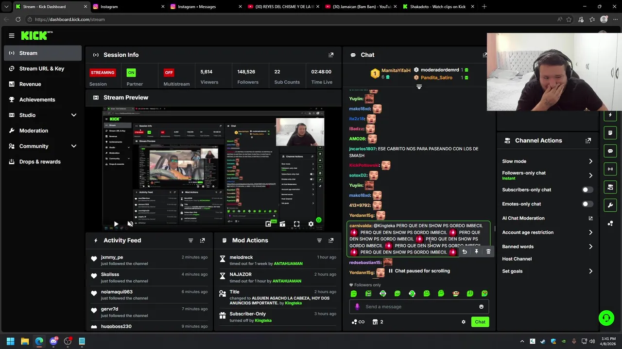Unmute the stream preview audio
The height and width of the screenshot is (349, 622).
[130, 224]
